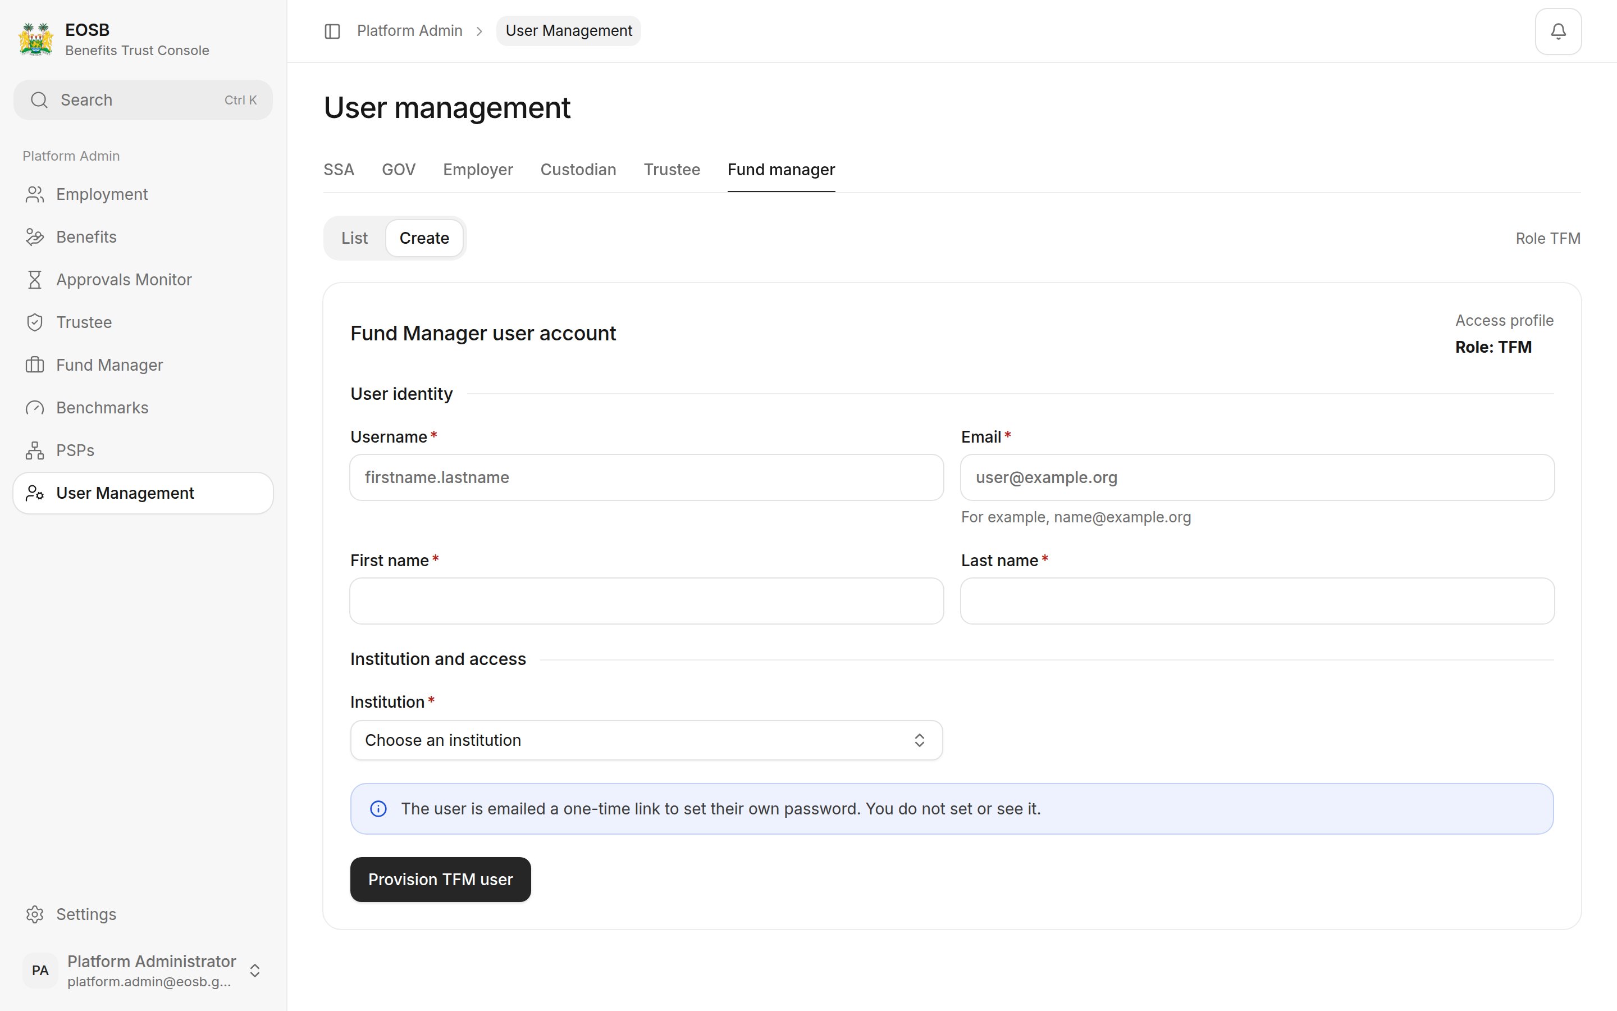Click the sidebar Search box
Image resolution: width=1617 pixels, height=1011 pixels.
pos(143,101)
